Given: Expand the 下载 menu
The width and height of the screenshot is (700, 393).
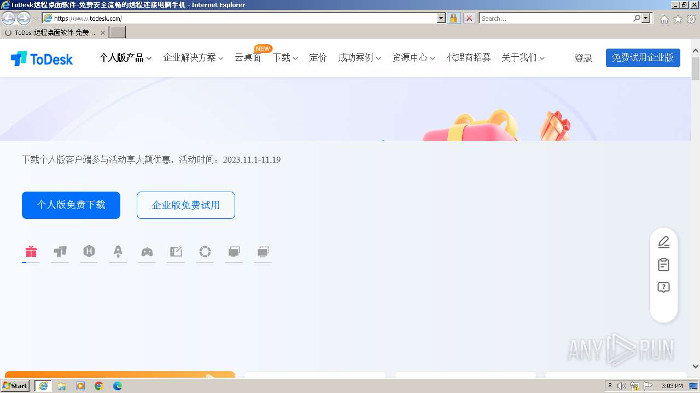Looking at the screenshot, I should pos(285,57).
